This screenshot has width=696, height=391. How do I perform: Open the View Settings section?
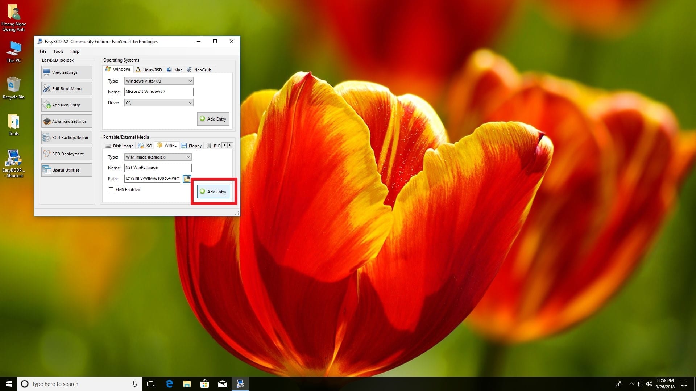tap(66, 72)
